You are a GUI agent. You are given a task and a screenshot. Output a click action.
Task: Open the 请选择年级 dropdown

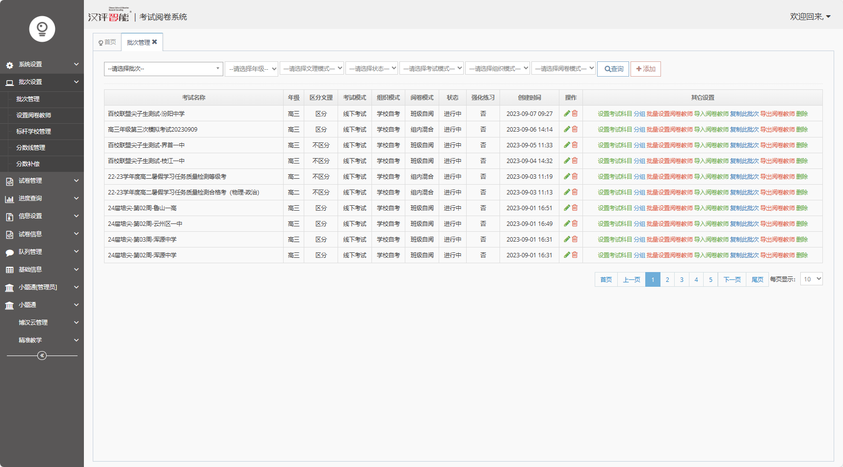click(x=252, y=69)
